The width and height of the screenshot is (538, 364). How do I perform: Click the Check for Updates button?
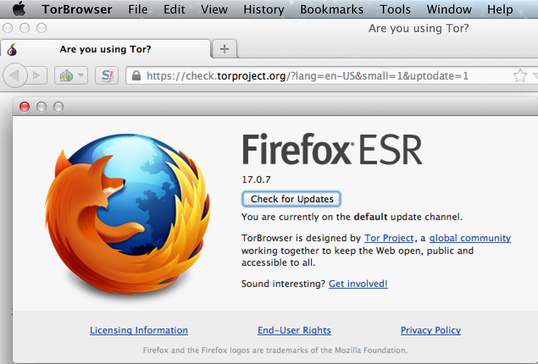pos(291,199)
